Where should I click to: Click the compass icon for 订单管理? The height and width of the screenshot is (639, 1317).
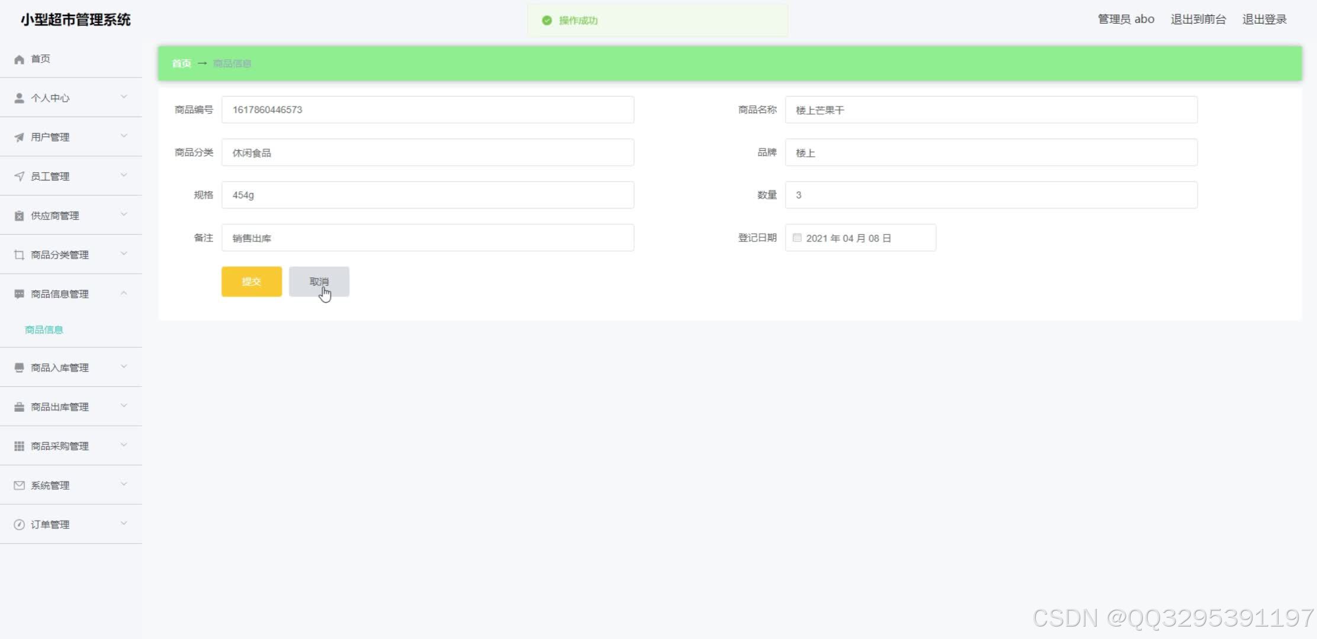[x=19, y=525]
